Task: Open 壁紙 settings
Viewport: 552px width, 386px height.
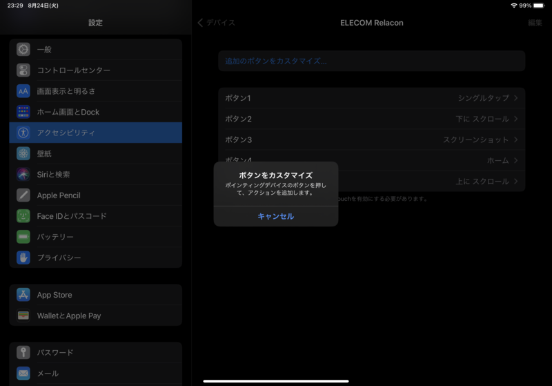Action: pyautogui.click(x=96, y=153)
